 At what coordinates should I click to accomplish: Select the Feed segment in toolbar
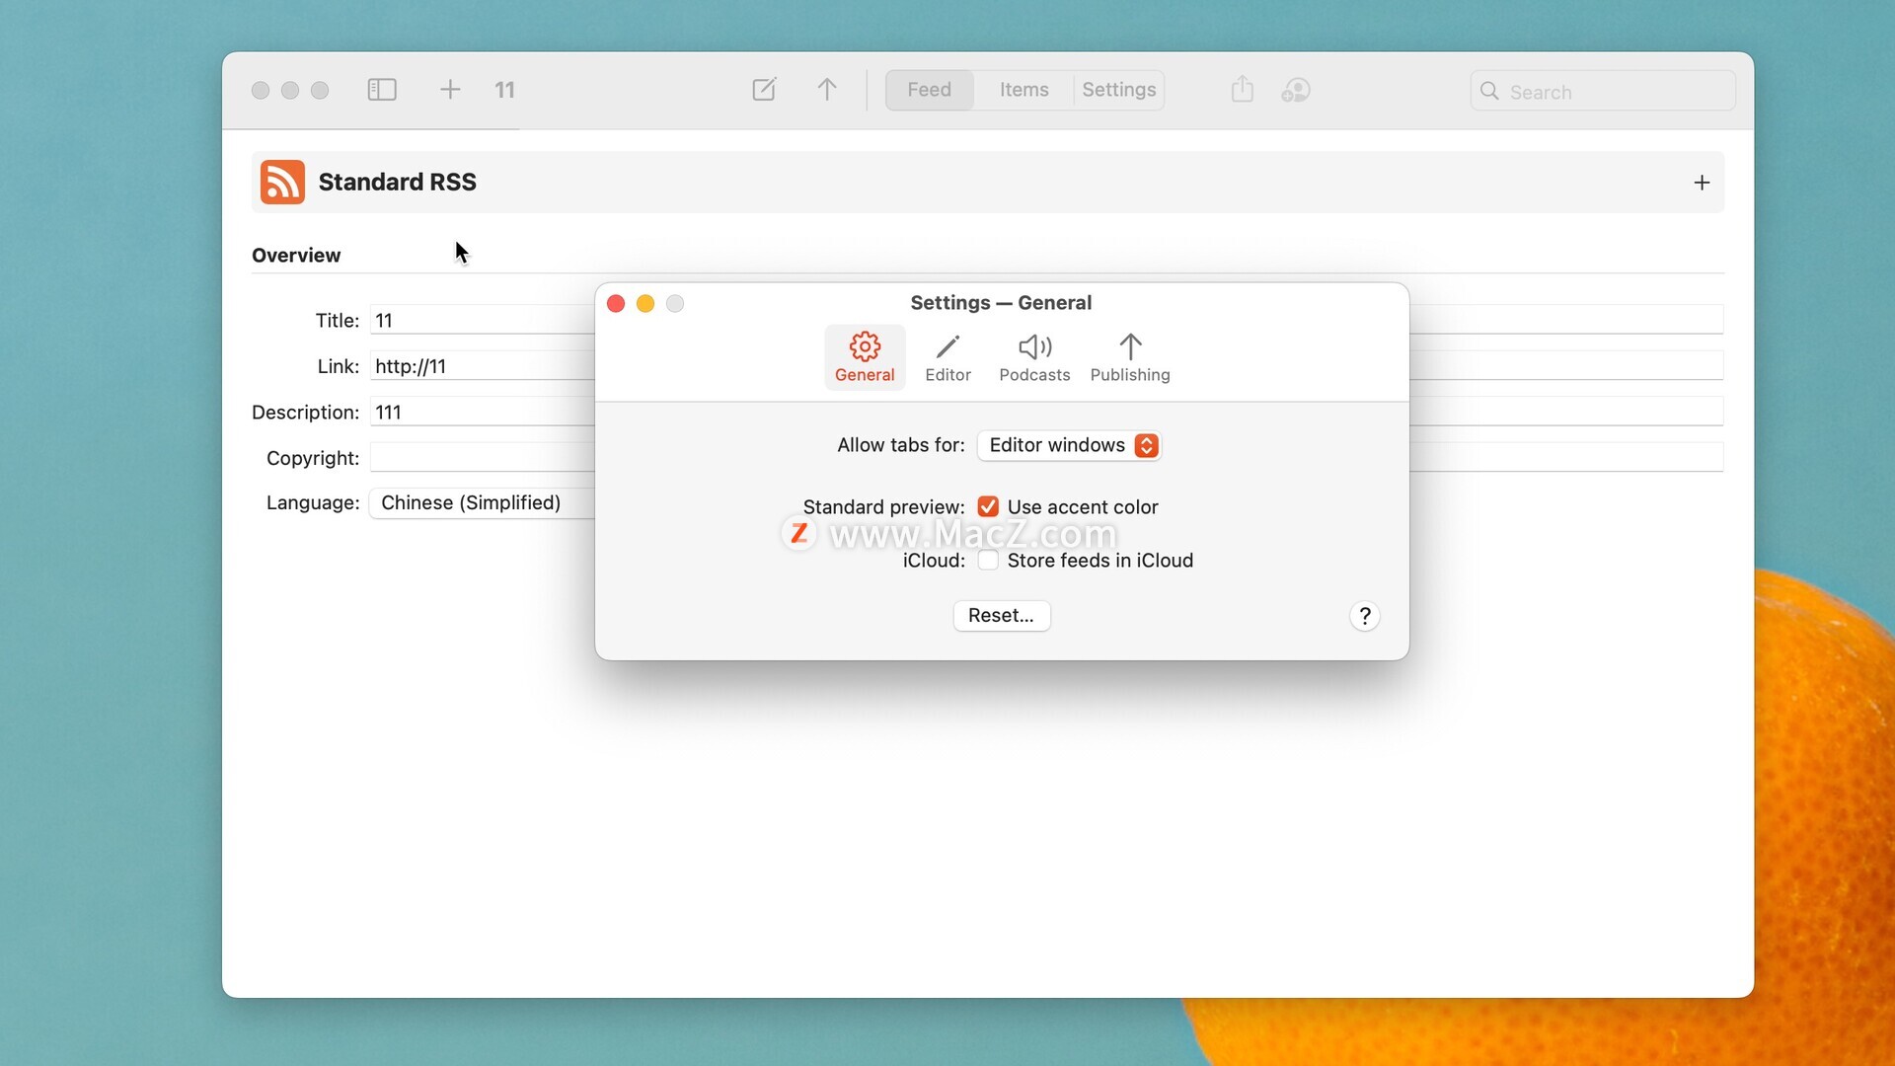click(x=930, y=90)
